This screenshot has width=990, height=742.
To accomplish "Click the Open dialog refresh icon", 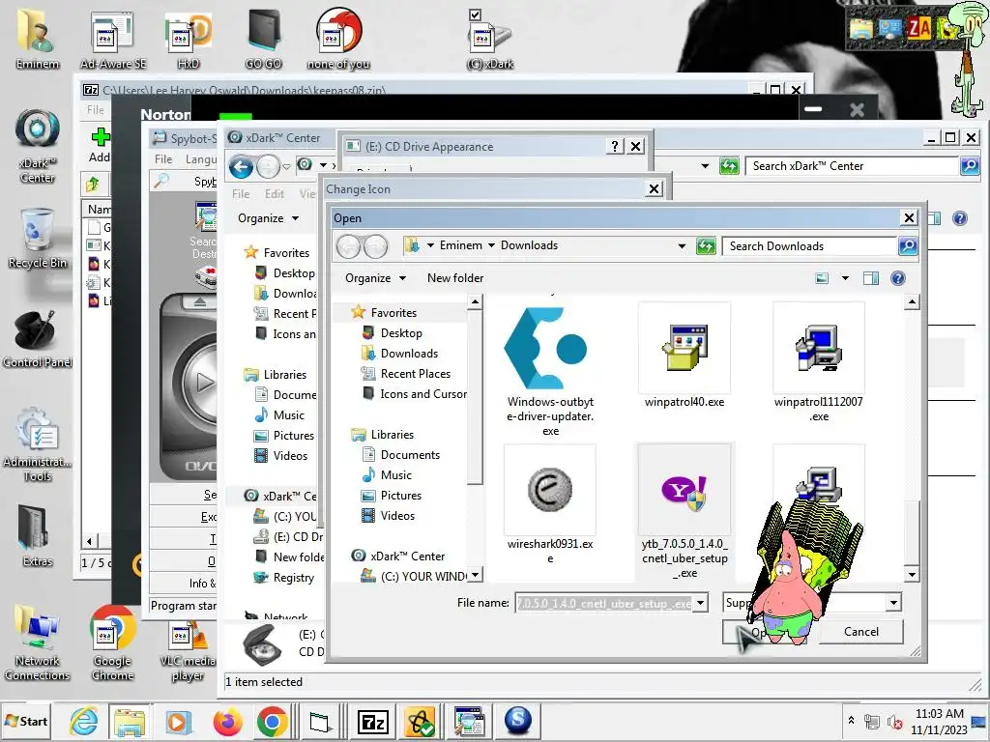I will click(x=706, y=246).
